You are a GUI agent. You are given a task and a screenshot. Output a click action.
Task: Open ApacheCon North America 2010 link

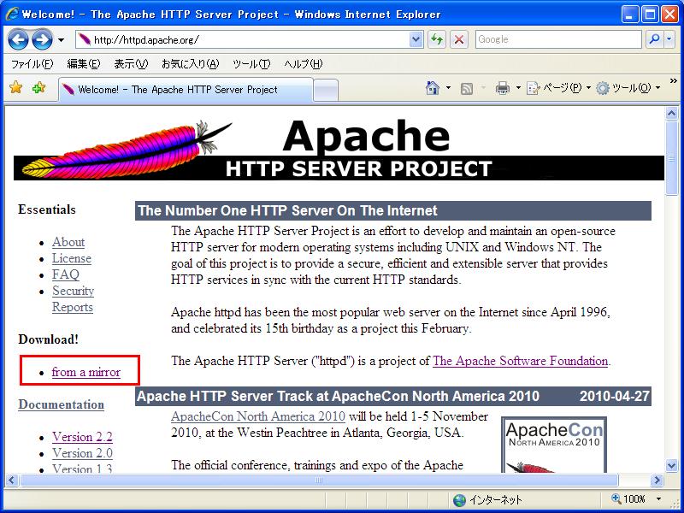click(x=258, y=416)
